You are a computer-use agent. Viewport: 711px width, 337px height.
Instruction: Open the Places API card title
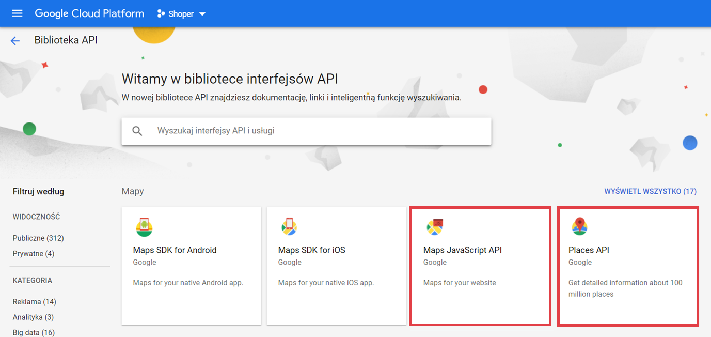pyautogui.click(x=589, y=250)
